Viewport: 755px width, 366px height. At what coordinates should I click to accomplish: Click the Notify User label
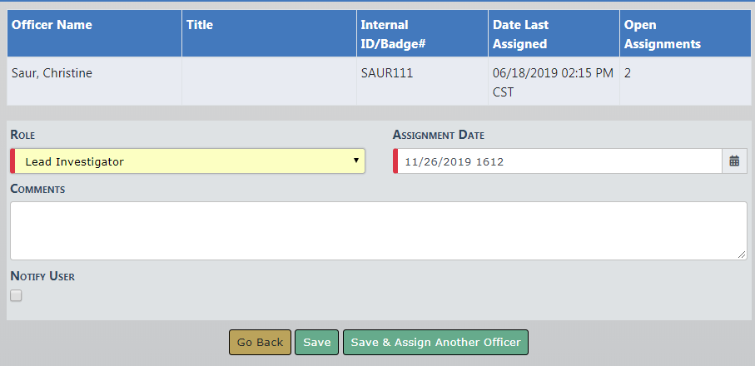(x=42, y=276)
